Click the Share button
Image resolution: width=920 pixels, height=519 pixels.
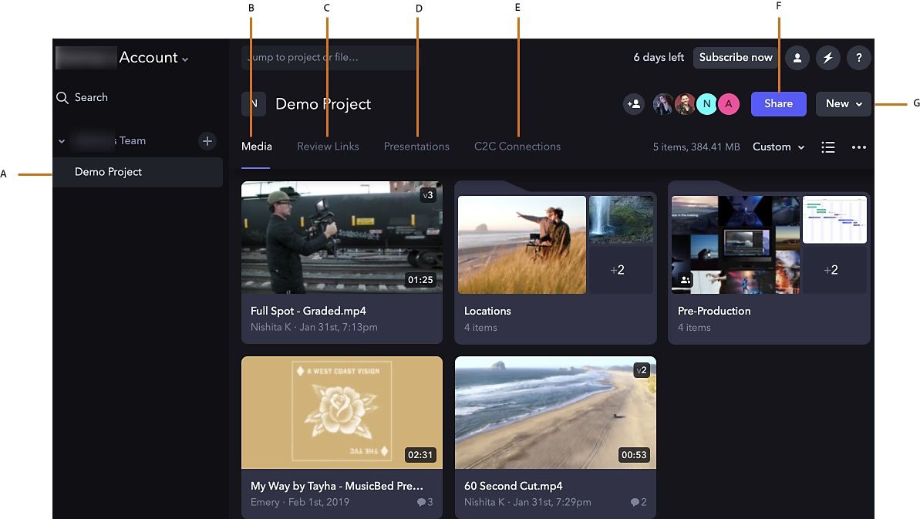pos(778,103)
